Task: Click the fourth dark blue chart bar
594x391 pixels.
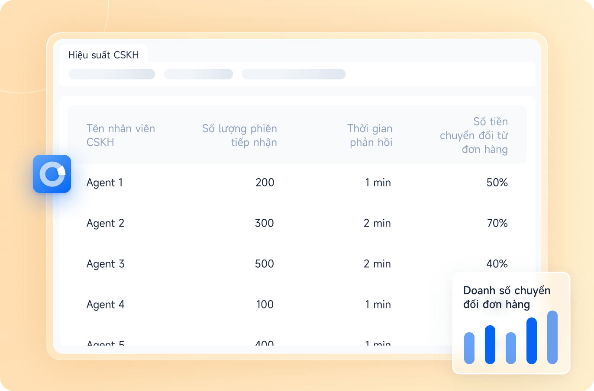Action: [532, 340]
